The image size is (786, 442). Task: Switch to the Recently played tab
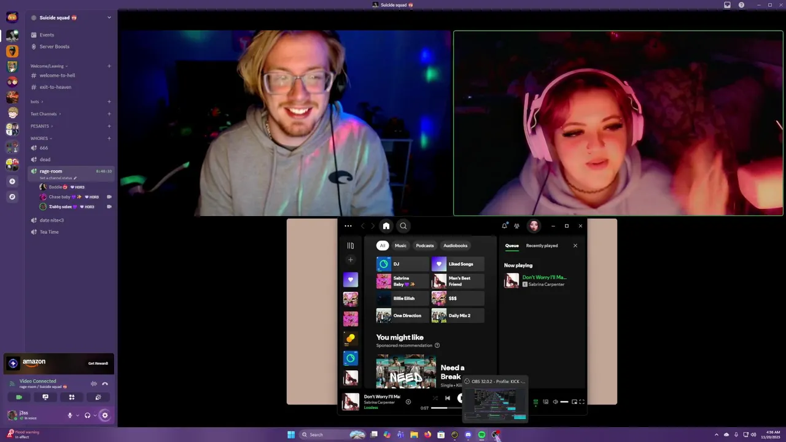[542, 246]
